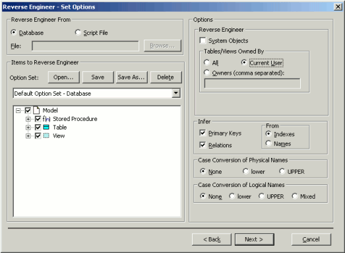345x253 pixels.
Task: Select Infer From Names radio
Action: point(268,143)
